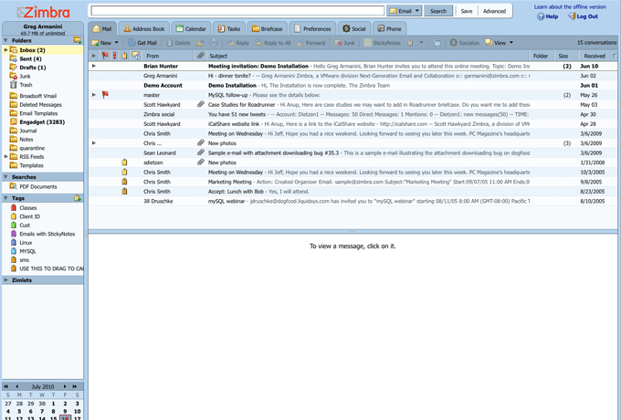Click in the search input field
The image size is (621, 420).
[237, 11]
